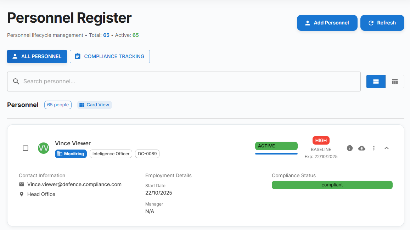The image size is (410, 230).
Task: Tick the checkbox beside Vince Viewer
Action: coord(26,148)
